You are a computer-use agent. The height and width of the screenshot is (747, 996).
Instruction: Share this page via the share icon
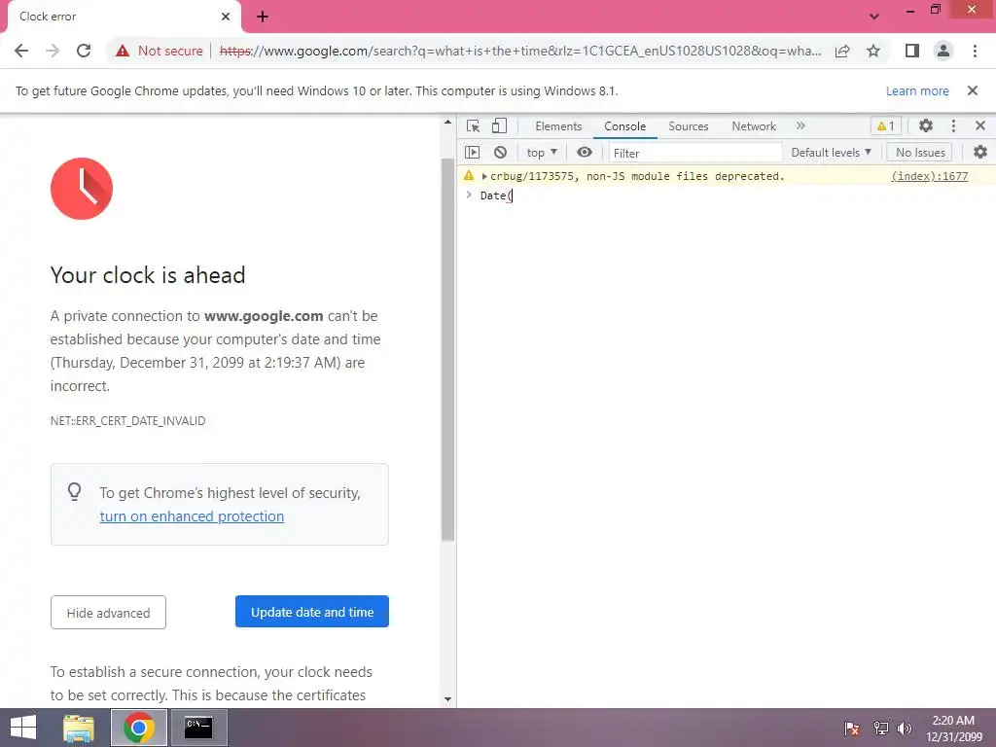842,51
